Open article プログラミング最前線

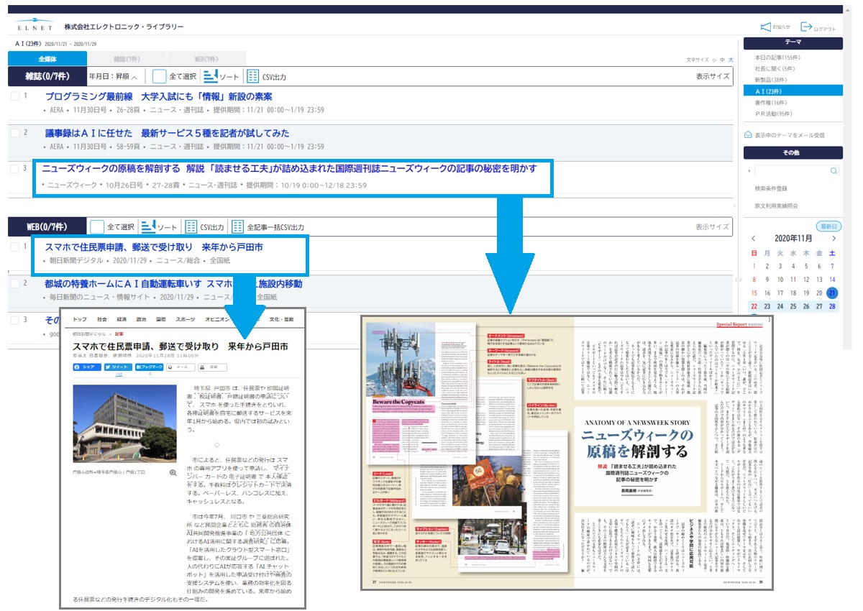click(158, 96)
